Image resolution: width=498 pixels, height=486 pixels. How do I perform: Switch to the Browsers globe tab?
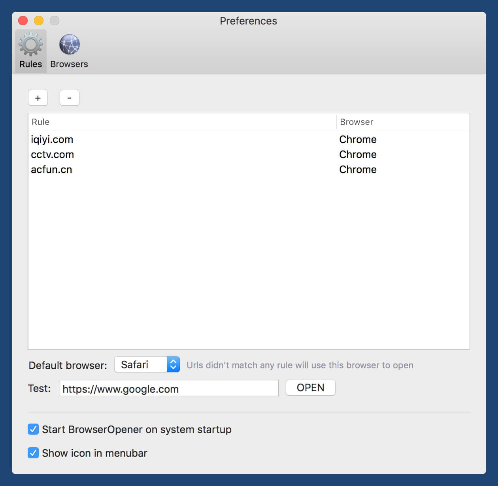click(69, 51)
